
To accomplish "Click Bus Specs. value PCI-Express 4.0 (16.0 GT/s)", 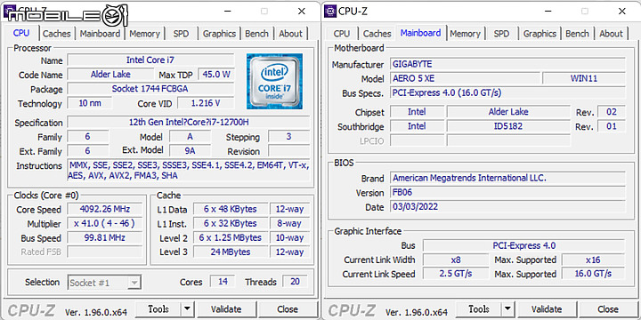I will tap(507, 92).
